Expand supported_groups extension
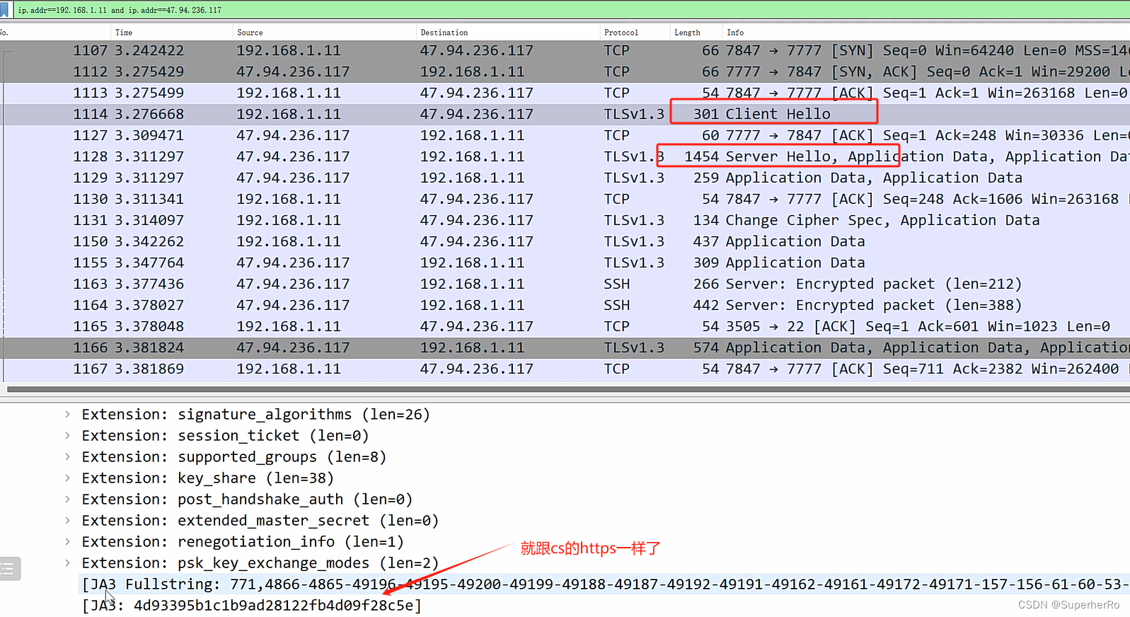The image size is (1130, 617). click(67, 457)
